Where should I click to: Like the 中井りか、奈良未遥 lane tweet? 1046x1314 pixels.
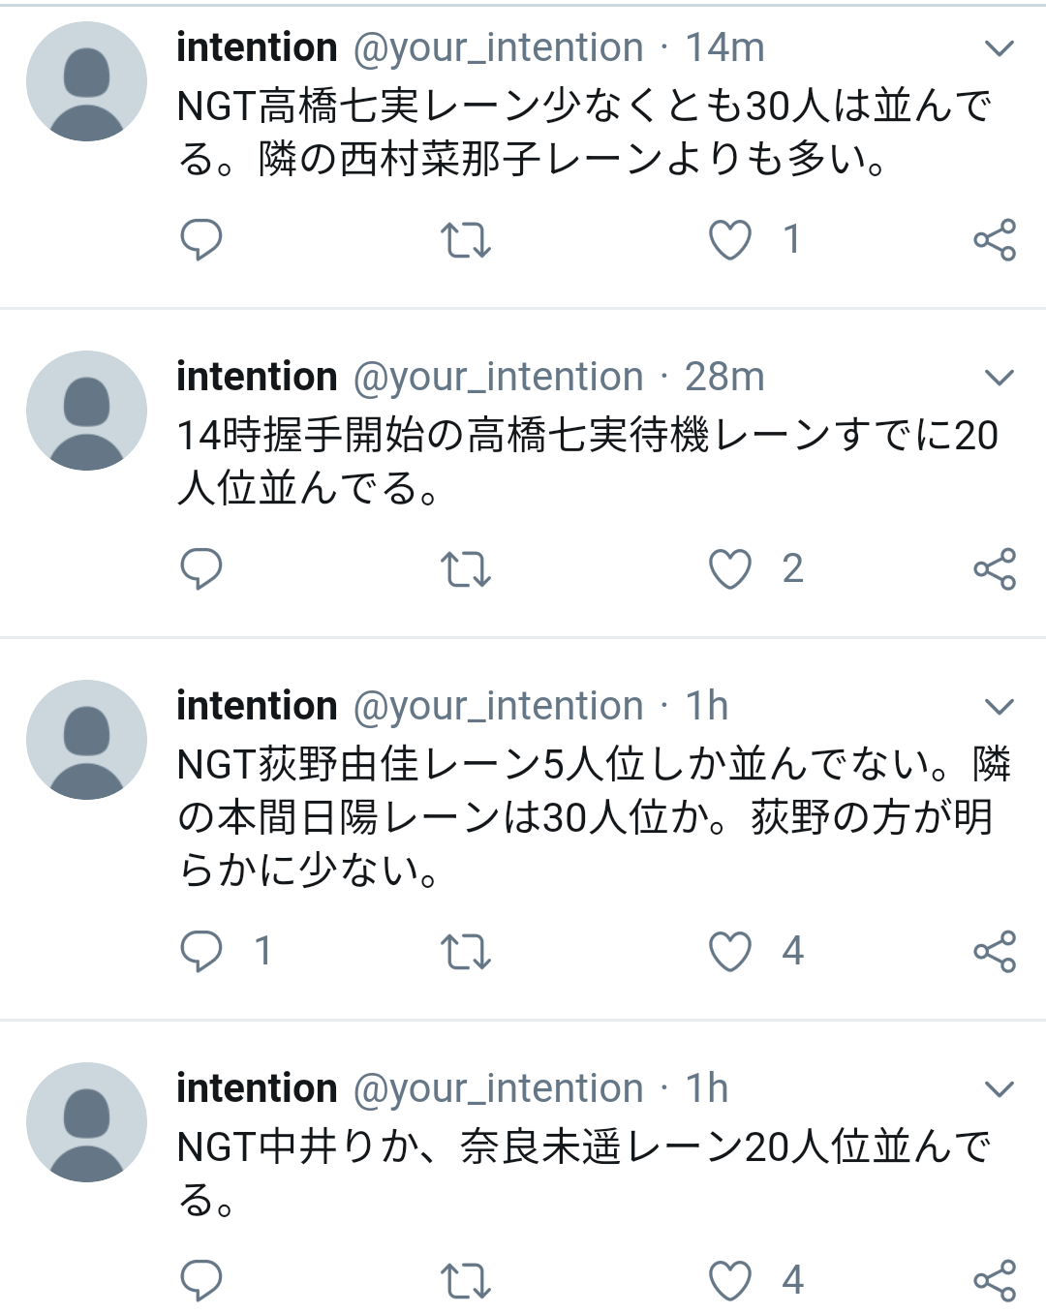(x=730, y=1281)
